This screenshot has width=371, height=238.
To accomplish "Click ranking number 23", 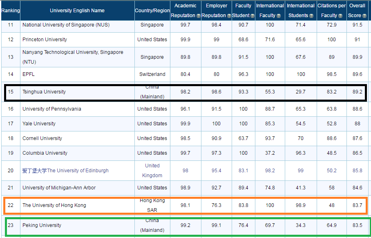I will pyautogui.click(x=11, y=225).
